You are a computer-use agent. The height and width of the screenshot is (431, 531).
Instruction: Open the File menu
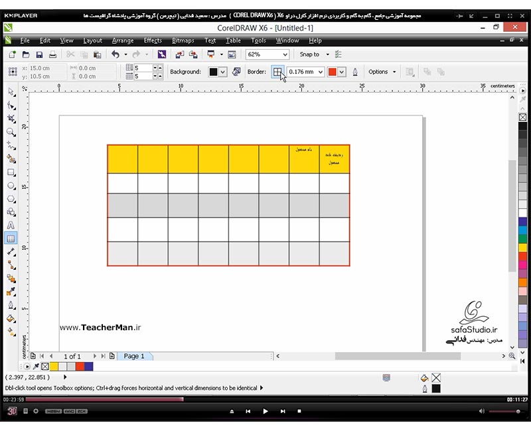point(25,40)
